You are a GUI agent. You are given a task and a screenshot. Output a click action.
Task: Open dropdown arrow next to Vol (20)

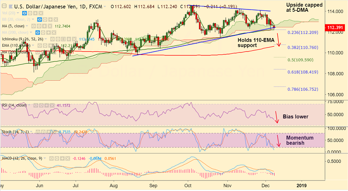pyautogui.click(x=18, y=13)
